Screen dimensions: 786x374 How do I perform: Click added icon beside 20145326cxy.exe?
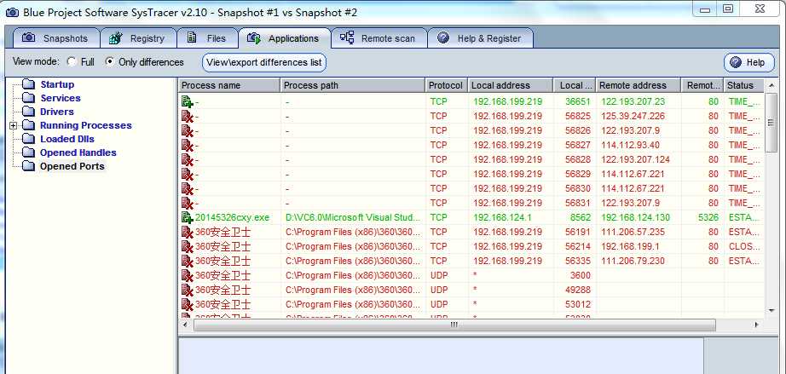(188, 218)
